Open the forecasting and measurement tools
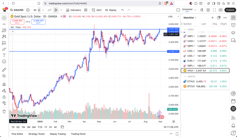The width and height of the screenshot is (237, 137). (4, 43)
